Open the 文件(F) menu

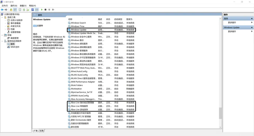click(5, 6)
